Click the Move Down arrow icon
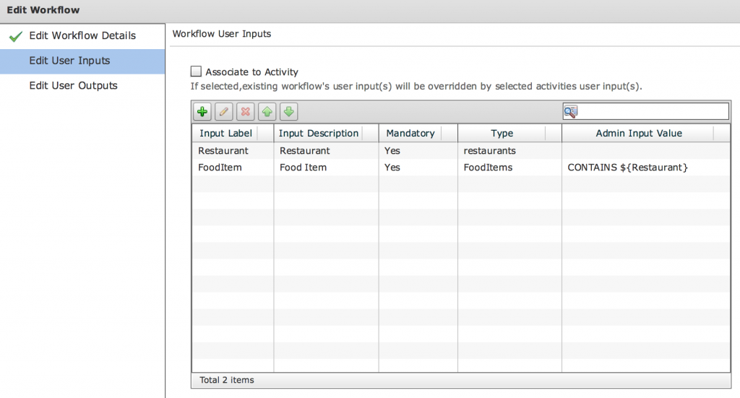Image resolution: width=740 pixels, height=398 pixels. 289,112
